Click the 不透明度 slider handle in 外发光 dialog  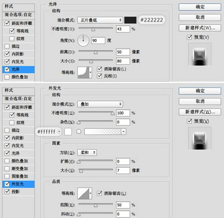pos(113,113)
